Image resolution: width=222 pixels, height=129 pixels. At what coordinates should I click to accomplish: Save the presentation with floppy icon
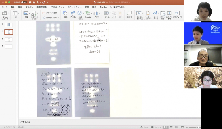click(34, 2)
